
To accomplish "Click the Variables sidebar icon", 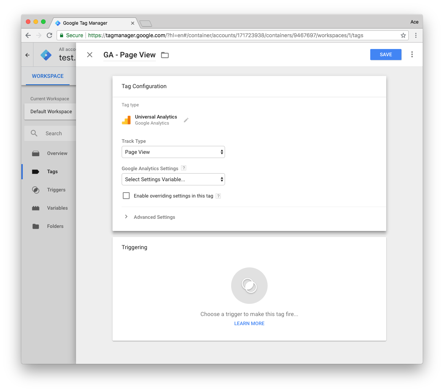I will pos(36,208).
